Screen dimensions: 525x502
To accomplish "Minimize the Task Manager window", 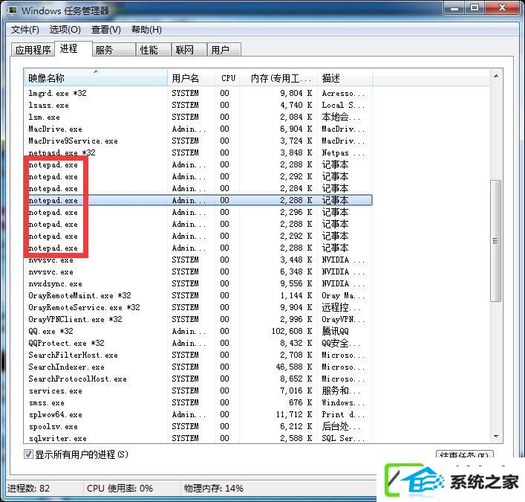I will pos(454,8).
